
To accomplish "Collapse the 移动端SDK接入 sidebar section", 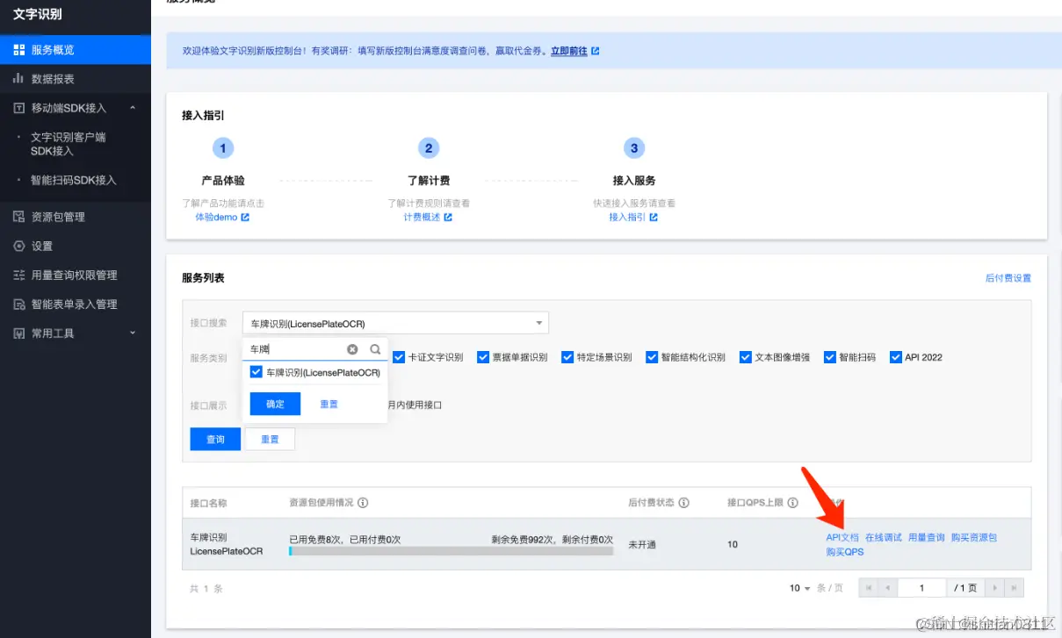I will pos(134,108).
